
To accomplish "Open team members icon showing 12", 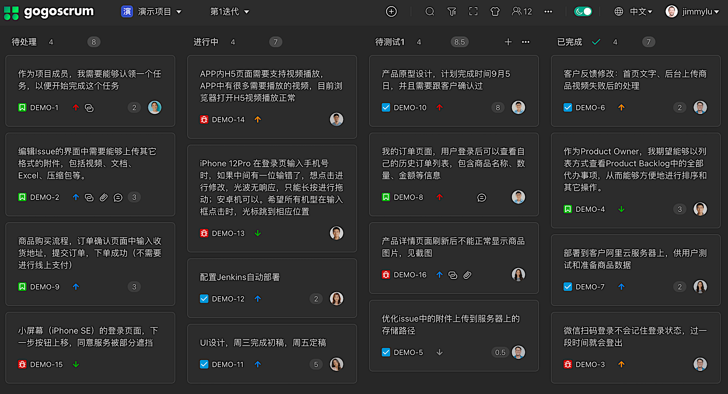I will 522,12.
